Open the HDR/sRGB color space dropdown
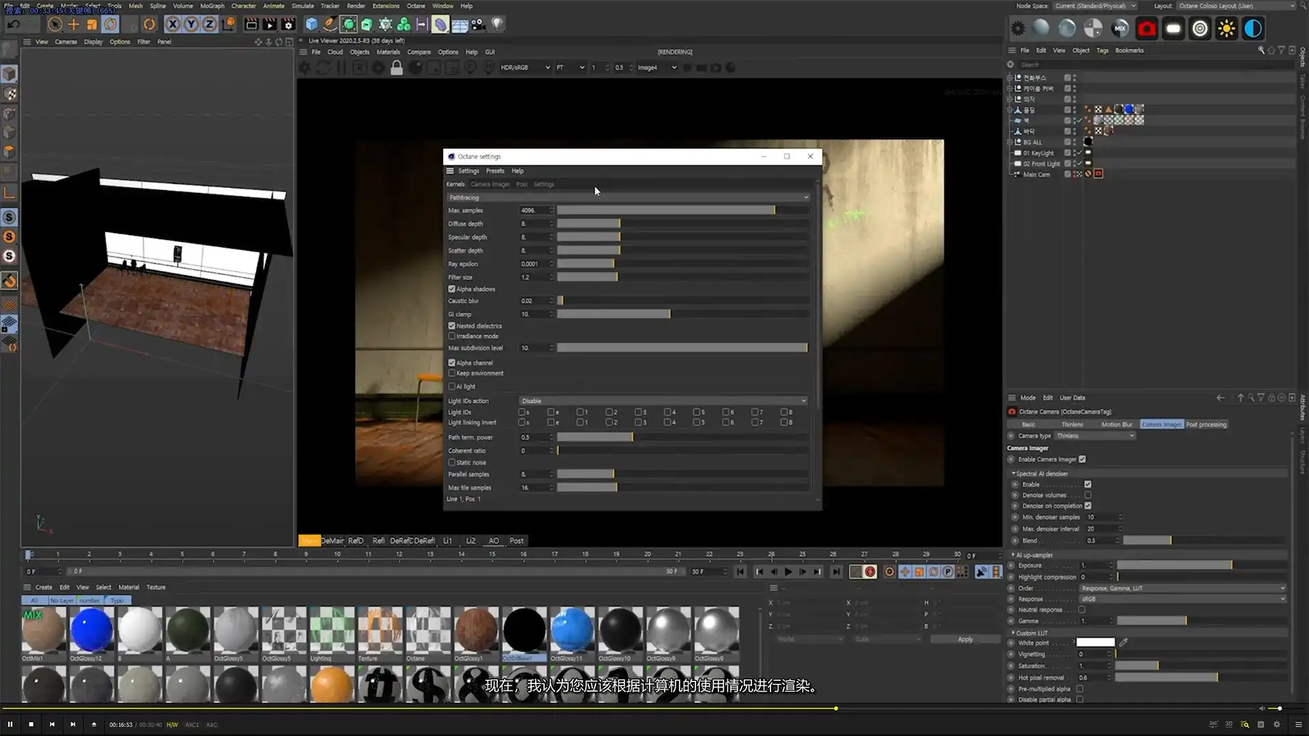Viewport: 1309px width, 736px height. coord(525,67)
